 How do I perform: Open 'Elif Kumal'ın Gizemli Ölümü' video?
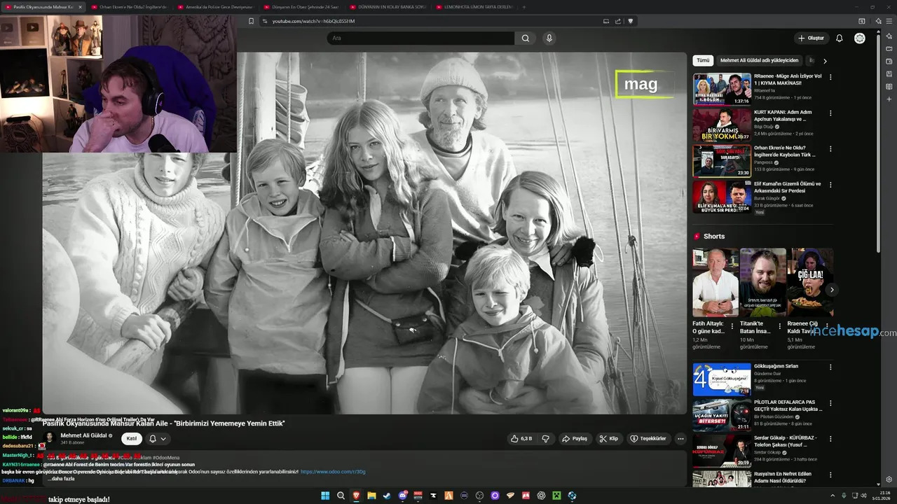click(x=722, y=197)
